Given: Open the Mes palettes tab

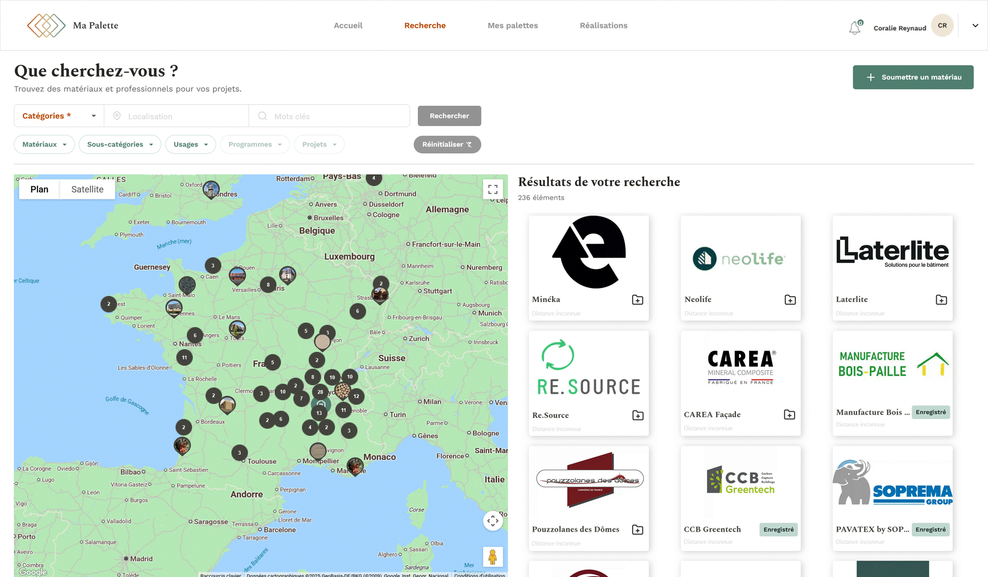Looking at the screenshot, I should coord(512,25).
